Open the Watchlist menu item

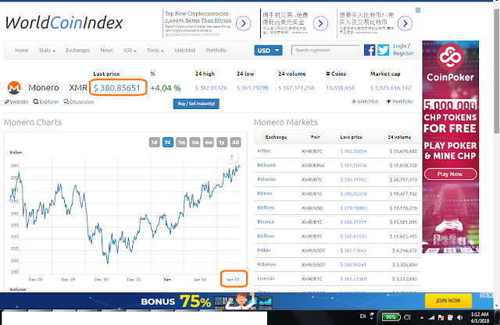[184, 50]
